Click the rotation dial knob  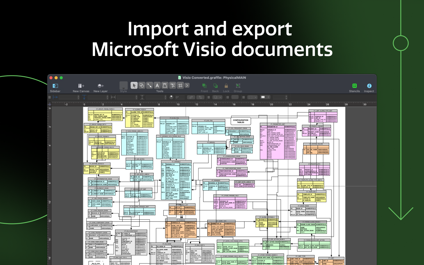pos(171,97)
